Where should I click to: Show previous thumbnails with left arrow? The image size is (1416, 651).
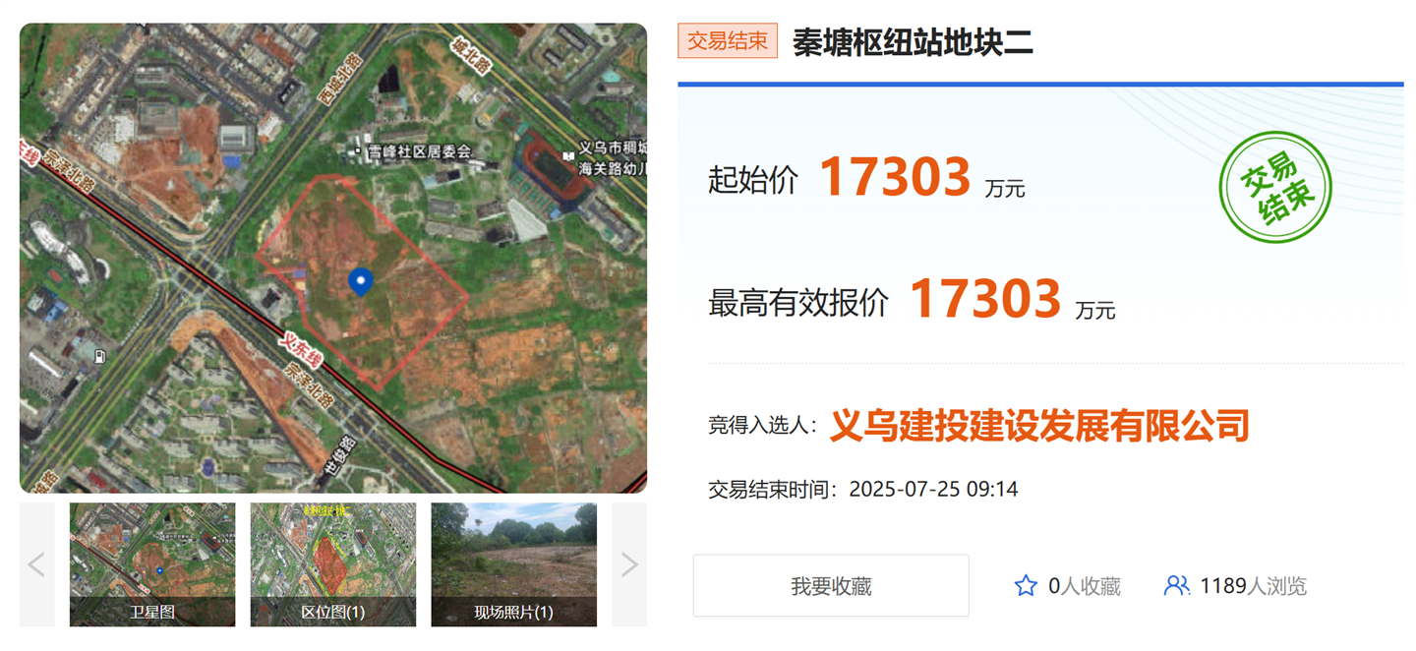coord(37,564)
